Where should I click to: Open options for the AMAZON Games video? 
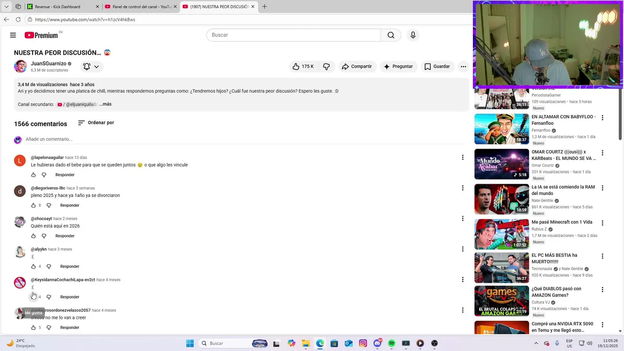(x=603, y=290)
